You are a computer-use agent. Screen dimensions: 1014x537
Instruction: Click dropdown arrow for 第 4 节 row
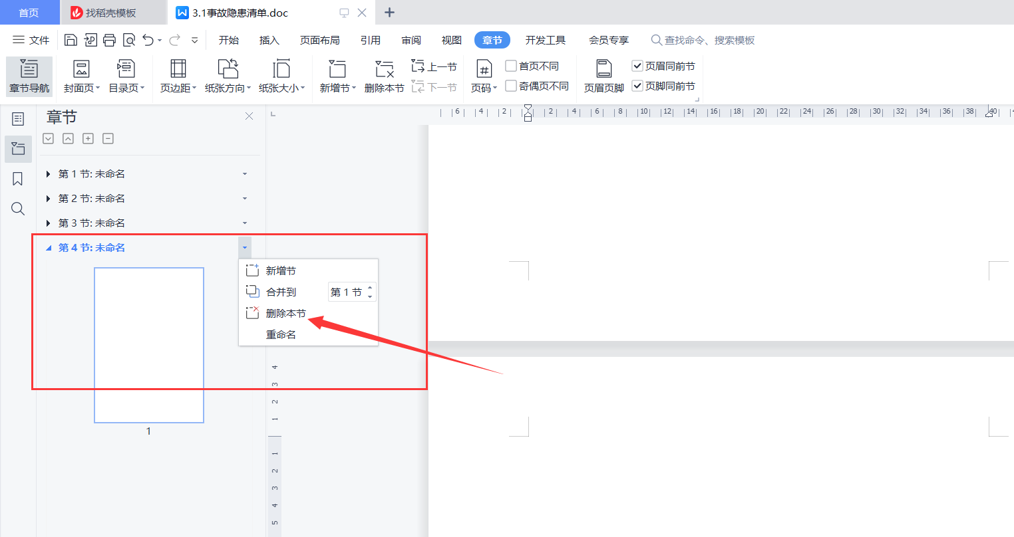point(245,248)
